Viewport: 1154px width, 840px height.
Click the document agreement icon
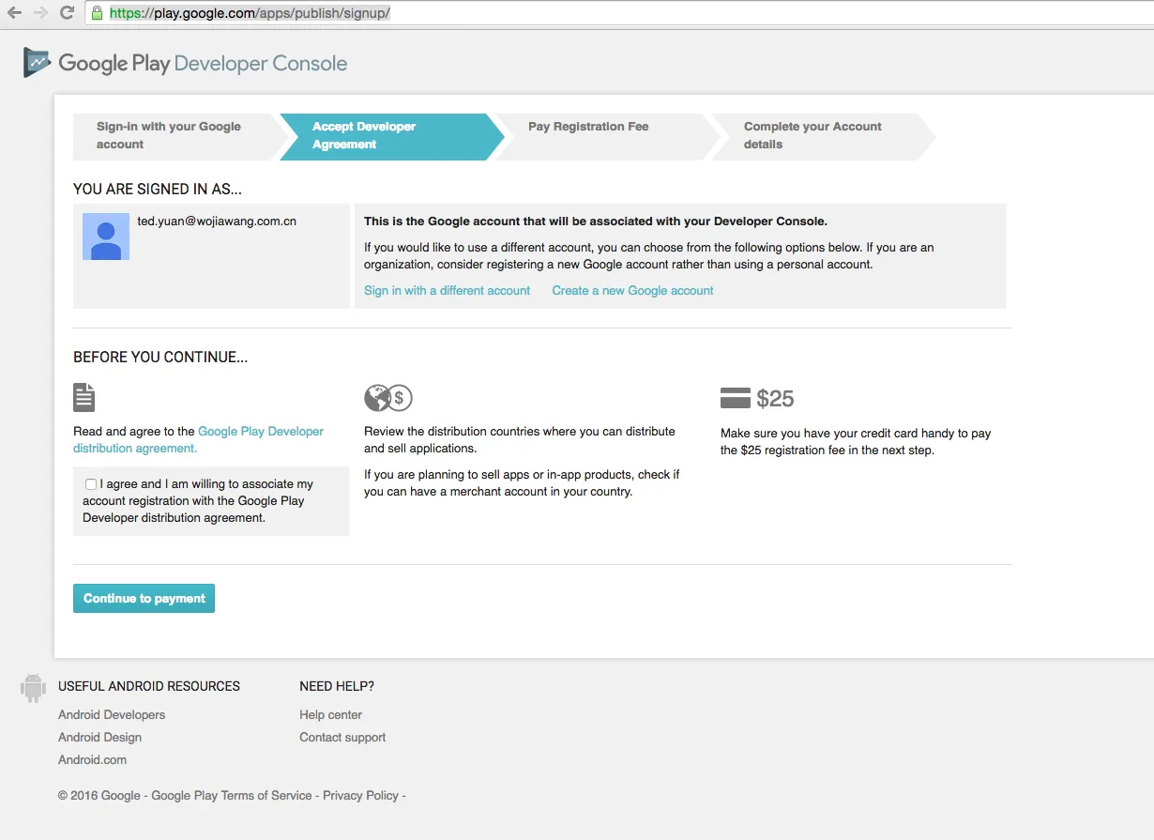tap(84, 397)
